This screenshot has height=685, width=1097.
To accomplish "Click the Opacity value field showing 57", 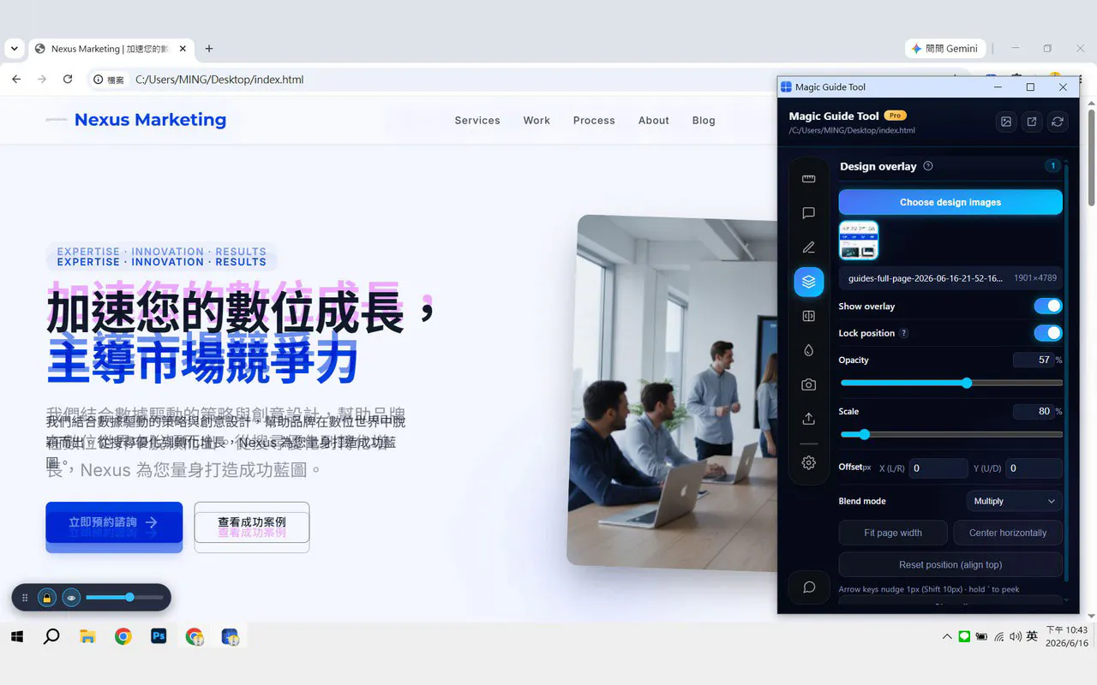I will tap(1033, 360).
